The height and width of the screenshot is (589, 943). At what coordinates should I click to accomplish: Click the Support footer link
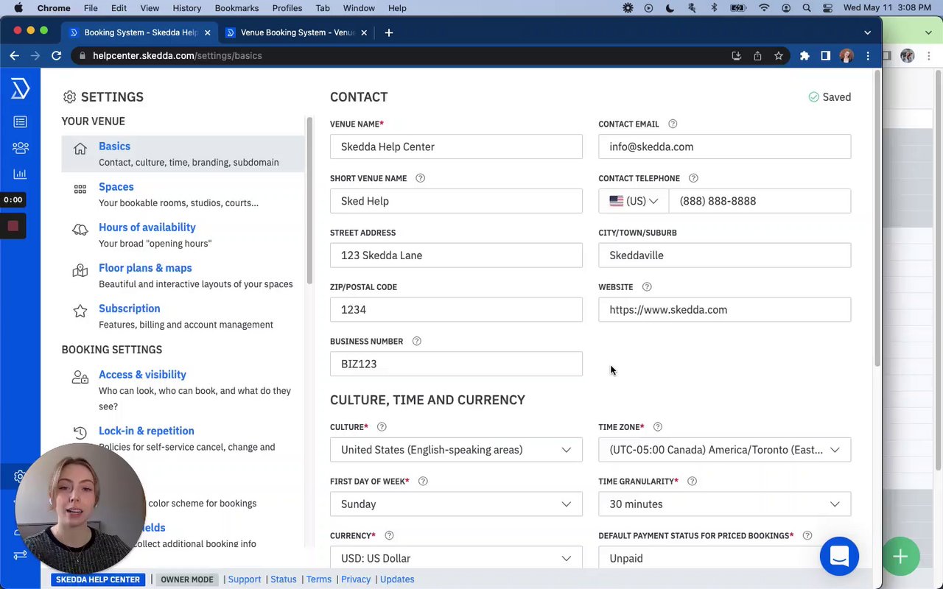pos(245,579)
